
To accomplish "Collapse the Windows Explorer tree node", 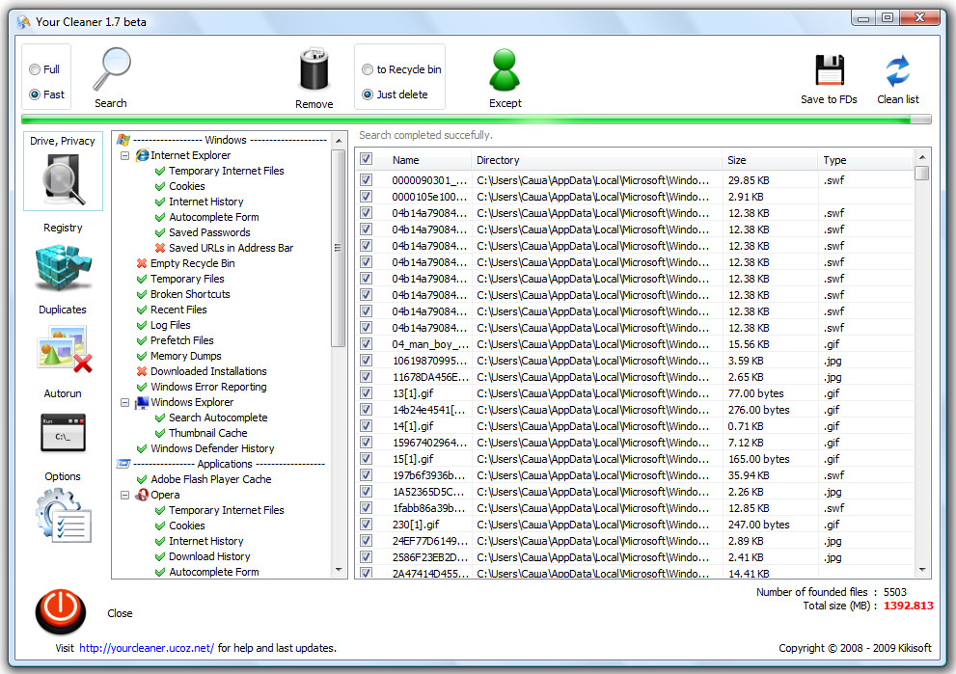I will (125, 402).
